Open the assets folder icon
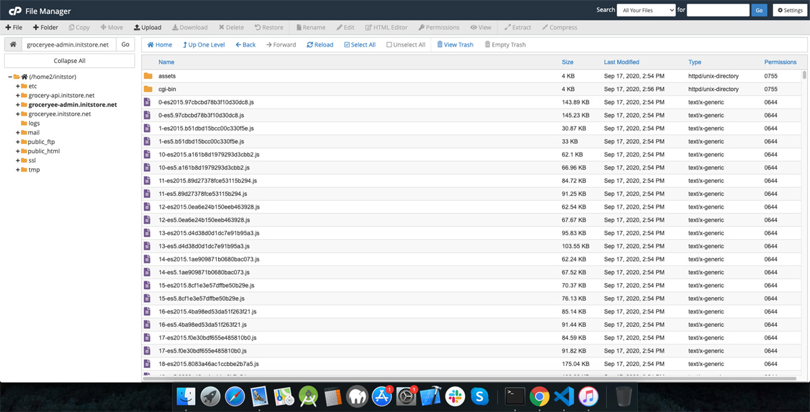The width and height of the screenshot is (810, 412). [148, 76]
